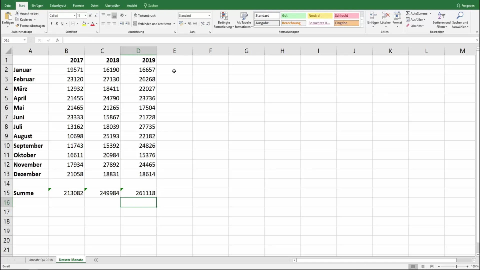Expand the Schriftart size dropdown
The width and height of the screenshot is (480, 270).
coord(85,15)
